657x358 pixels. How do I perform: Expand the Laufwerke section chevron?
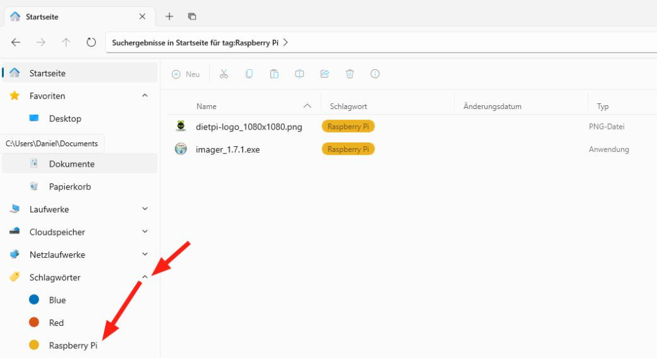(x=145, y=209)
